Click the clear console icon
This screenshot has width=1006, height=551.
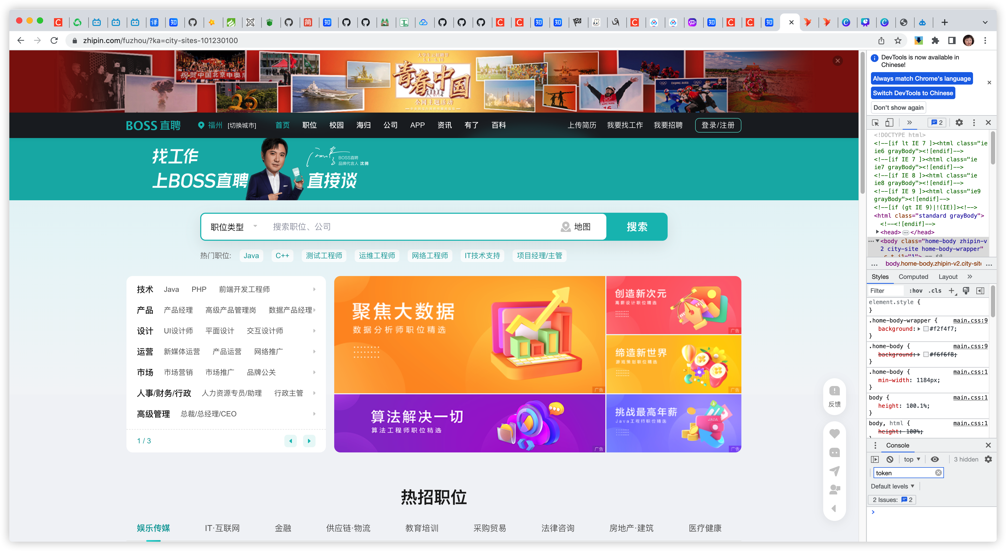(x=890, y=459)
